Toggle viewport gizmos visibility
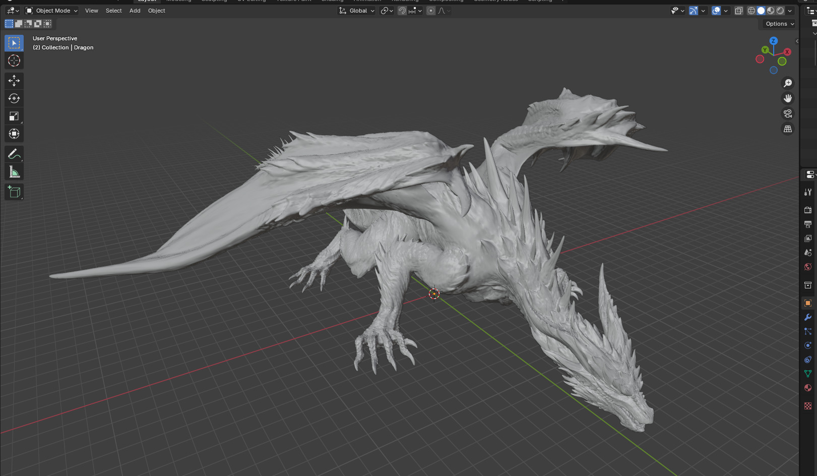The height and width of the screenshot is (476, 817). tap(694, 11)
